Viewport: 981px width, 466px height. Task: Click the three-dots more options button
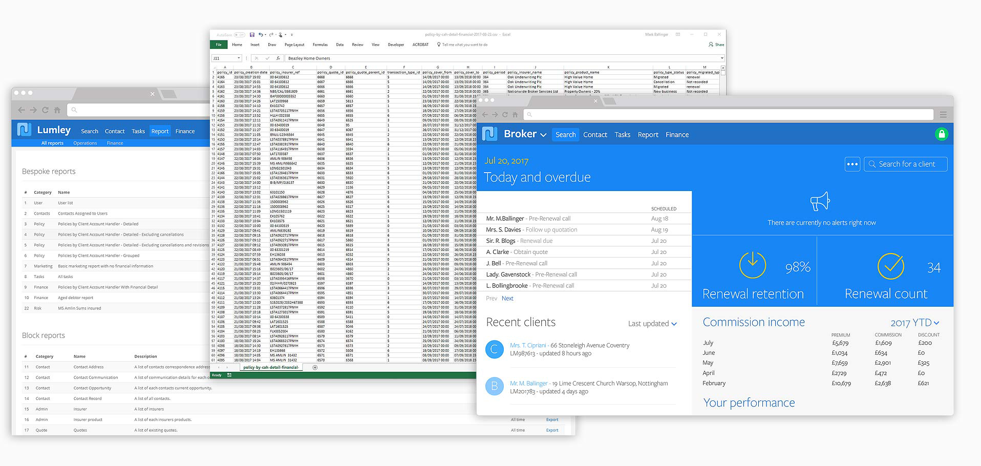point(852,164)
